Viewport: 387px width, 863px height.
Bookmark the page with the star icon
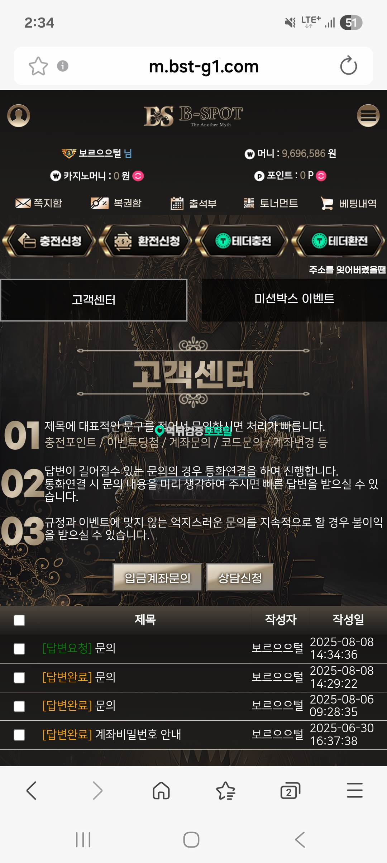point(38,66)
